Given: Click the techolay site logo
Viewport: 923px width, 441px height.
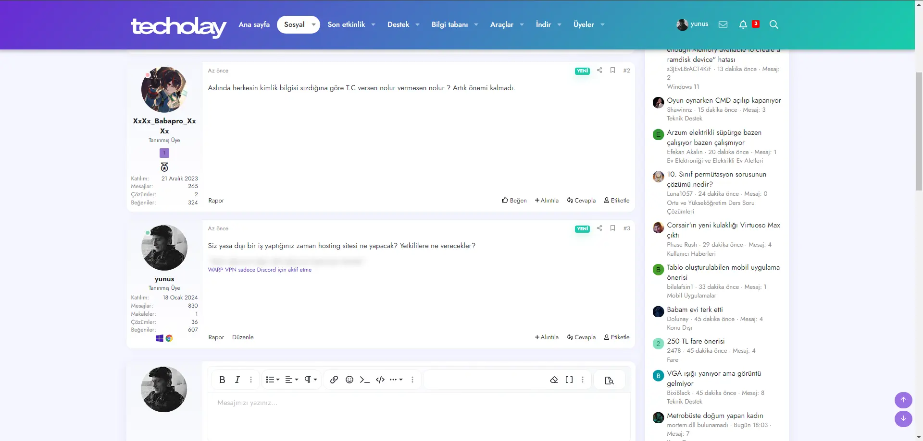Looking at the screenshot, I should click(x=178, y=27).
